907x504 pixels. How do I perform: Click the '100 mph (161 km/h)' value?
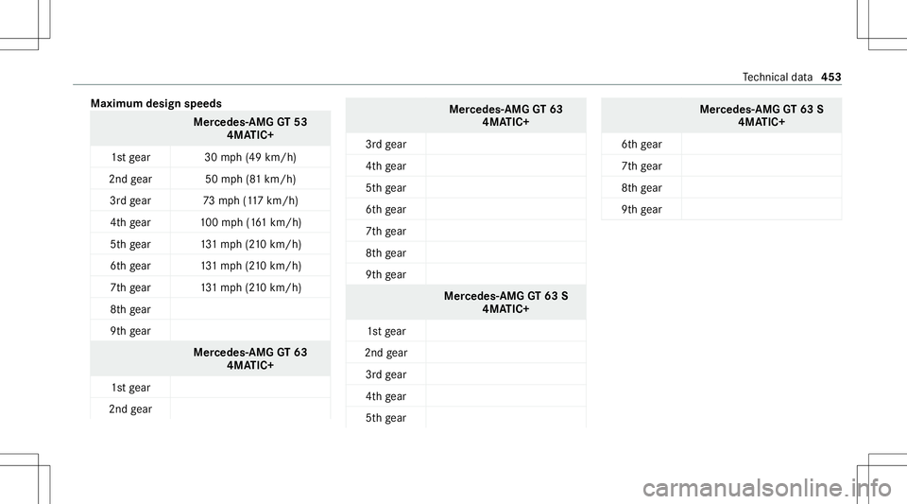pyautogui.click(x=250, y=222)
